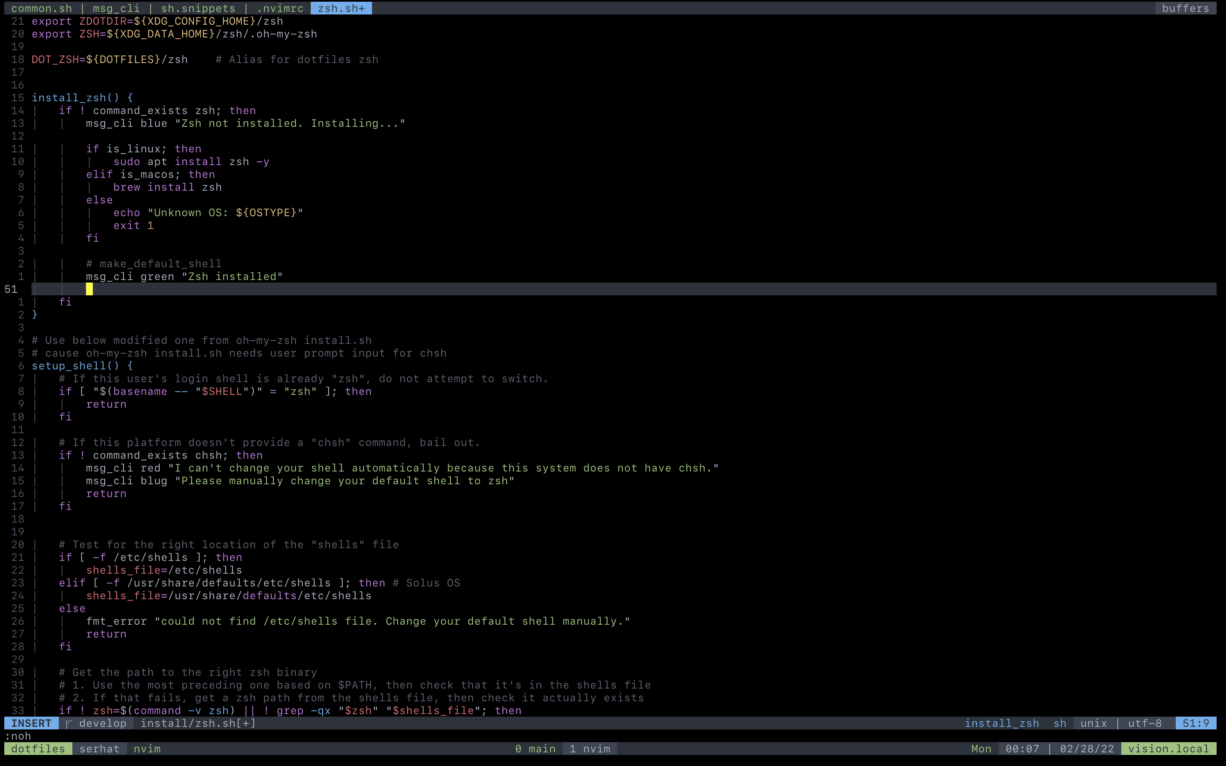The image size is (1226, 766).
Task: Click the 51:9 cursor position indicator
Action: (x=1196, y=723)
